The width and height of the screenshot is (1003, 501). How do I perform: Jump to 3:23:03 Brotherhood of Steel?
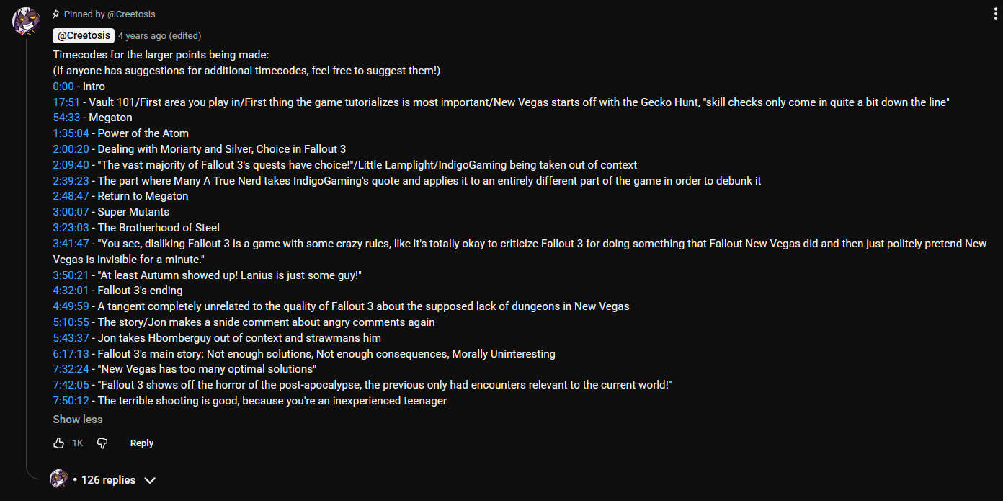(x=71, y=228)
